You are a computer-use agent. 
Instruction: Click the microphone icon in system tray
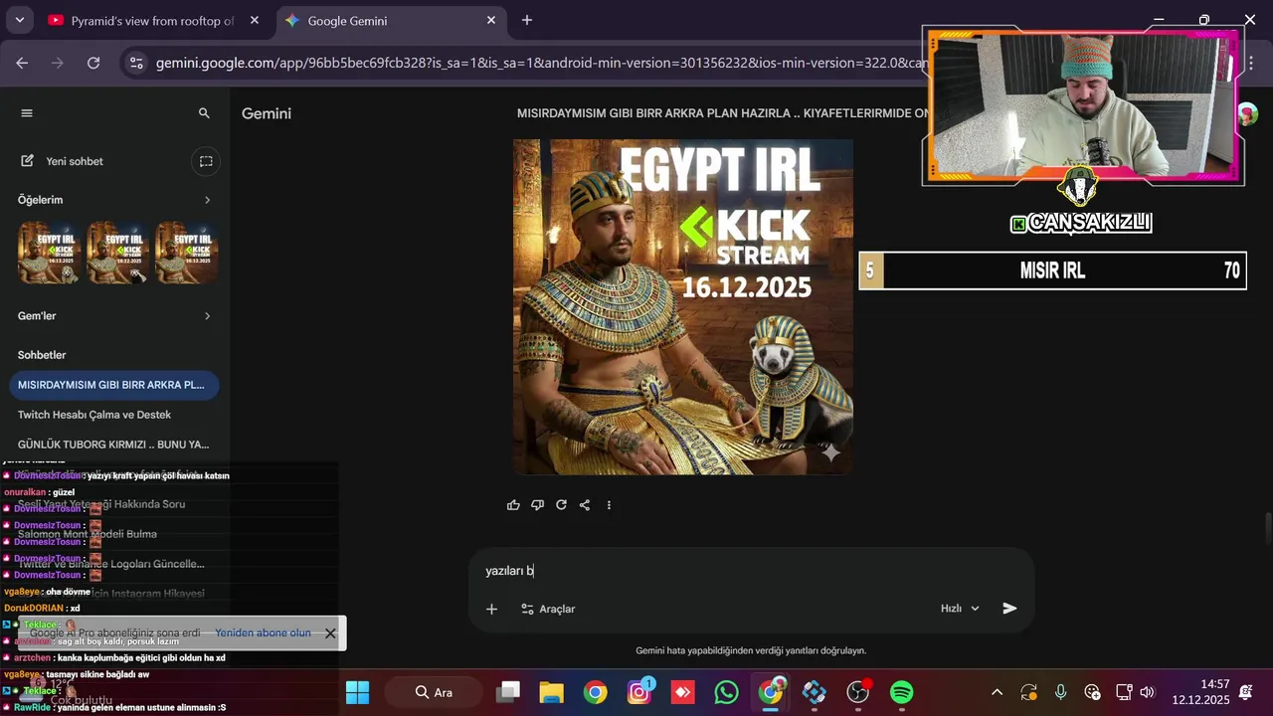pyautogui.click(x=1061, y=692)
